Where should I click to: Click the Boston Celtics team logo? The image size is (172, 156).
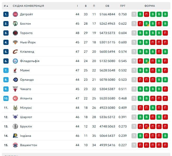pyautogui.click(x=15, y=24)
